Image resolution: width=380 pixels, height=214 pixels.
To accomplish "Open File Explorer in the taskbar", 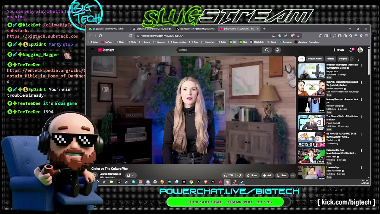I will pos(112,182).
